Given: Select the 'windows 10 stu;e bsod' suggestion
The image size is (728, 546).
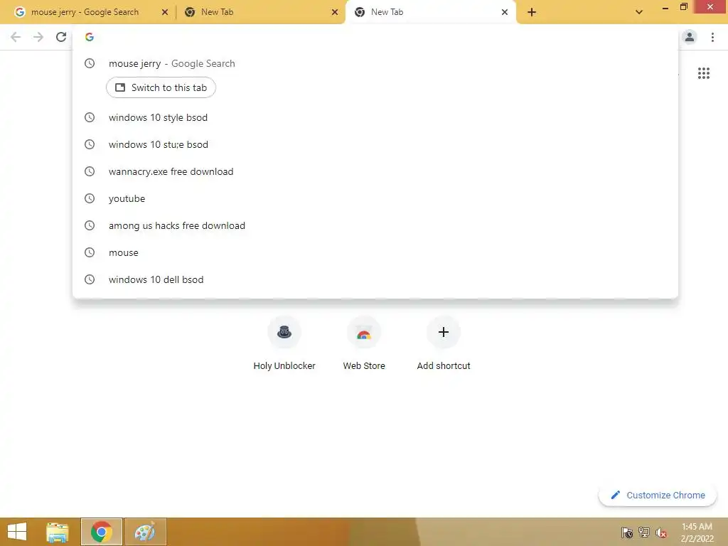Looking at the screenshot, I should tap(375, 144).
